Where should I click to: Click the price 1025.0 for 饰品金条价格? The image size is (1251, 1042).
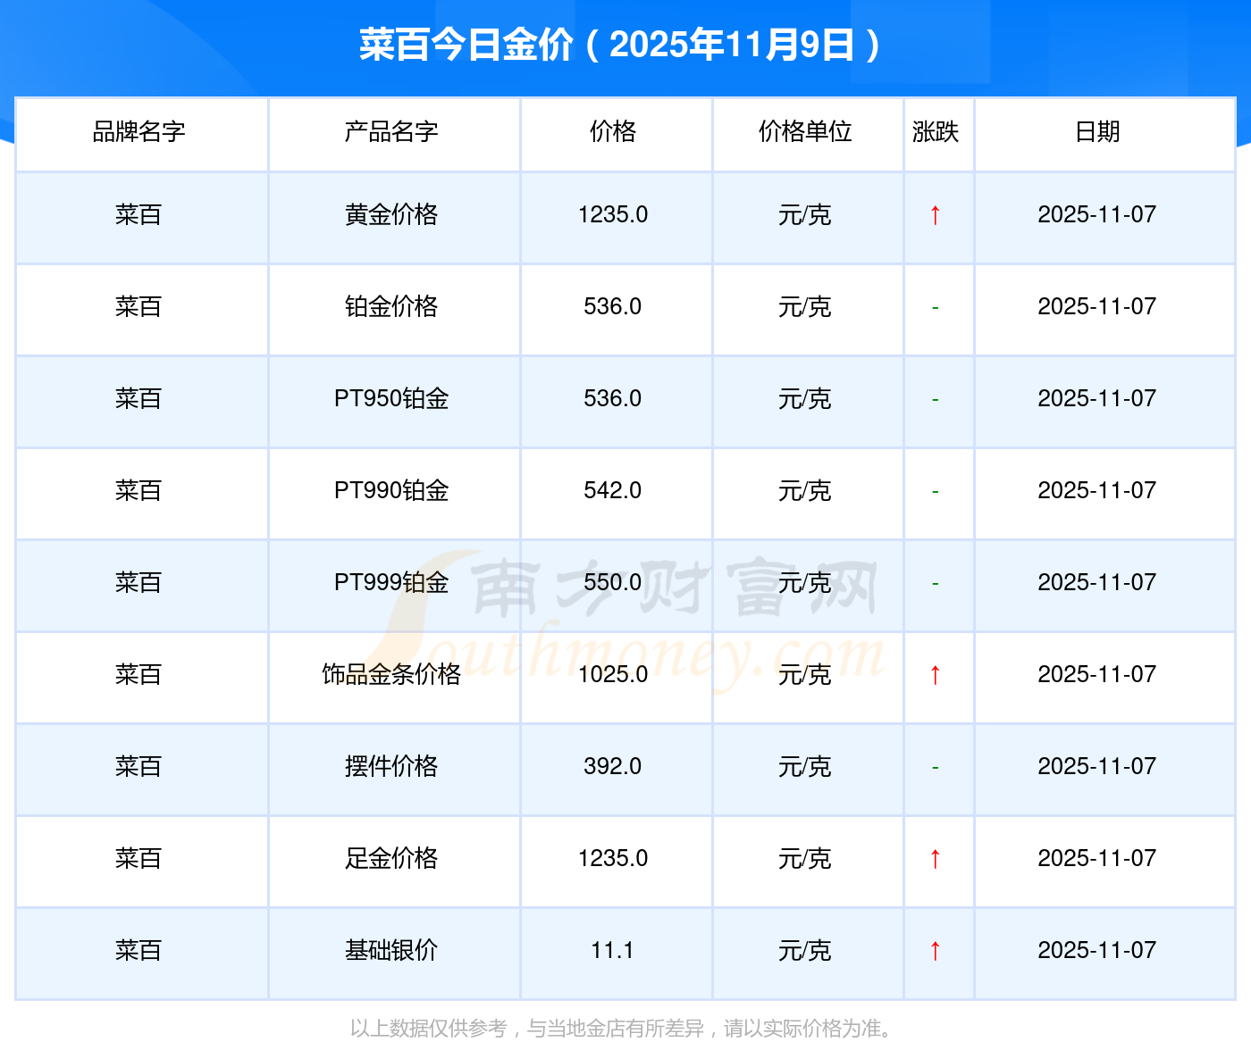(613, 675)
